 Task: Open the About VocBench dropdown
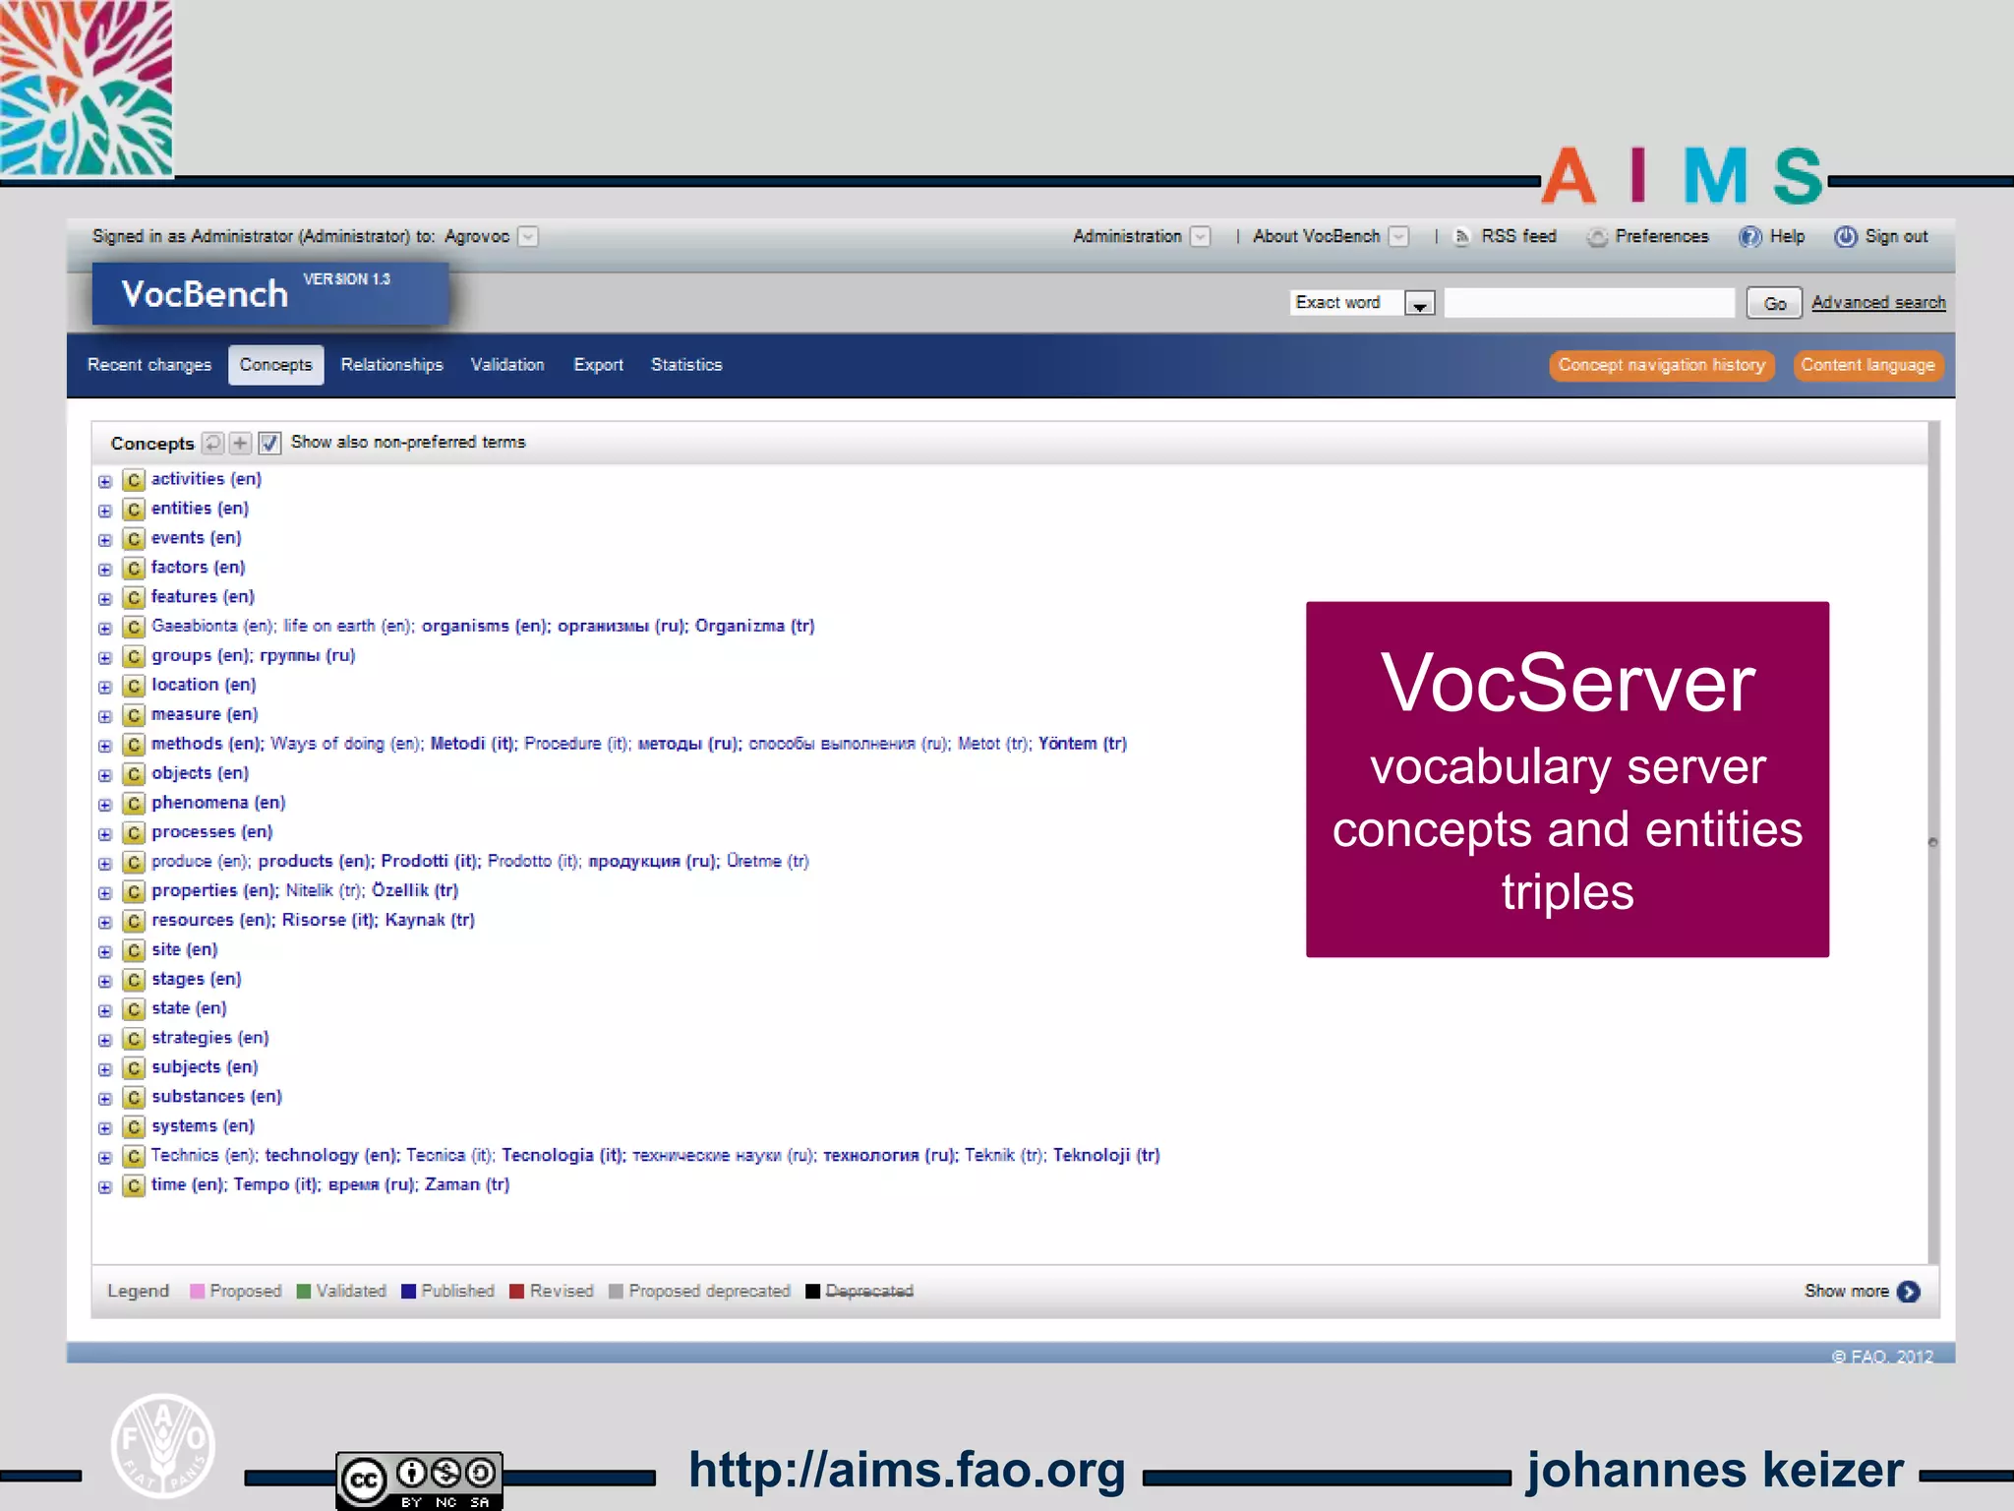[1398, 237]
